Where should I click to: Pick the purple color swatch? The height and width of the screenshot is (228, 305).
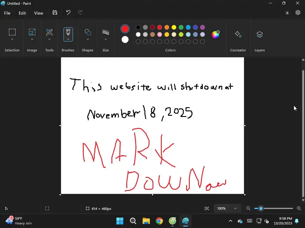click(203, 27)
